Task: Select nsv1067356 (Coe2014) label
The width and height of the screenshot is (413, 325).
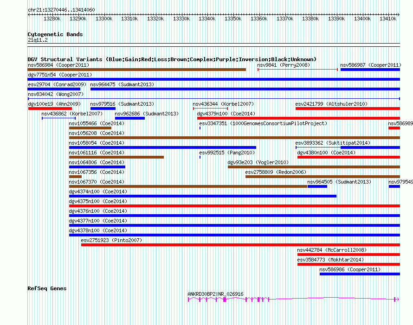Action: coord(97,172)
